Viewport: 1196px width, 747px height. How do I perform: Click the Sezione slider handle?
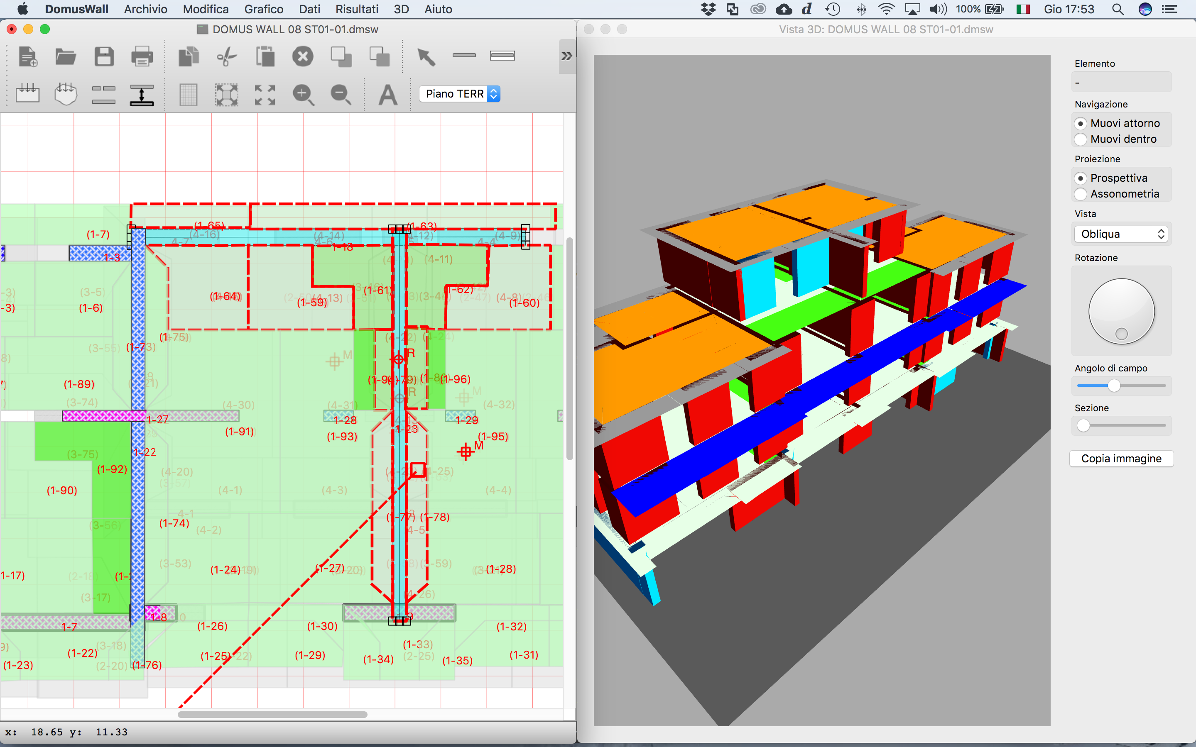(1083, 425)
